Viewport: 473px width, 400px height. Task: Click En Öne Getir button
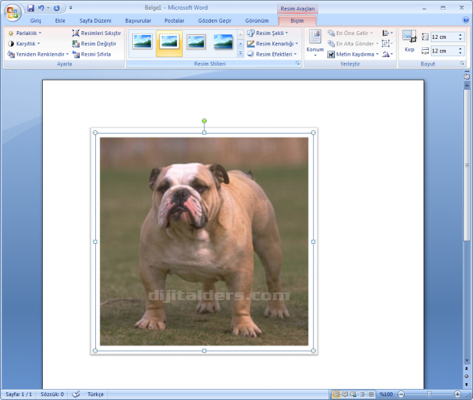(351, 33)
